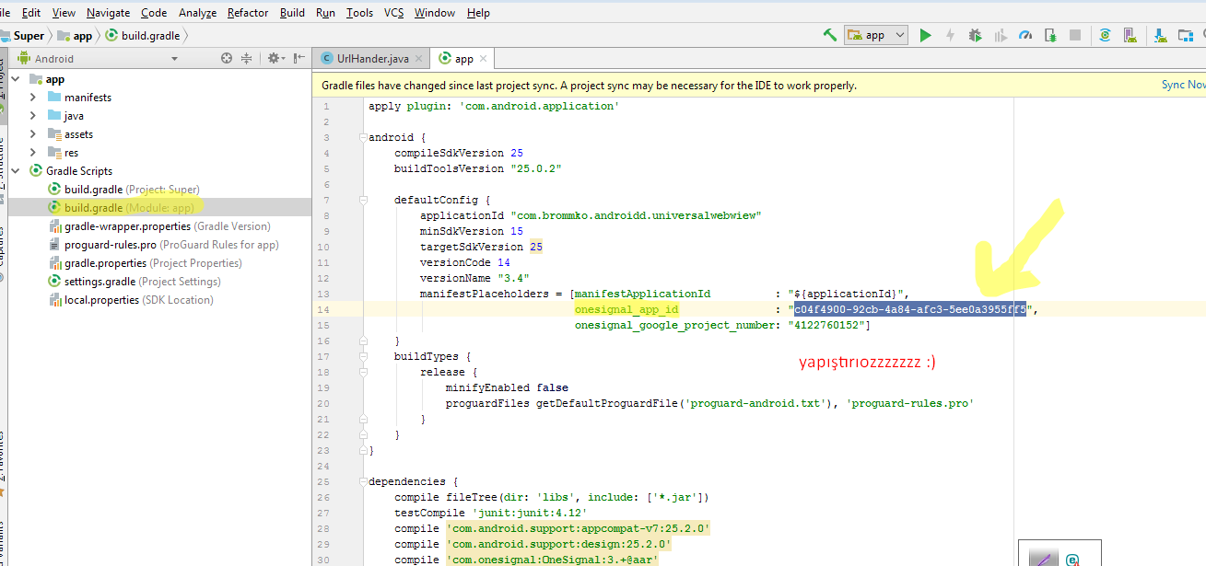
Task: Hide the project tool window
Action: (299, 58)
